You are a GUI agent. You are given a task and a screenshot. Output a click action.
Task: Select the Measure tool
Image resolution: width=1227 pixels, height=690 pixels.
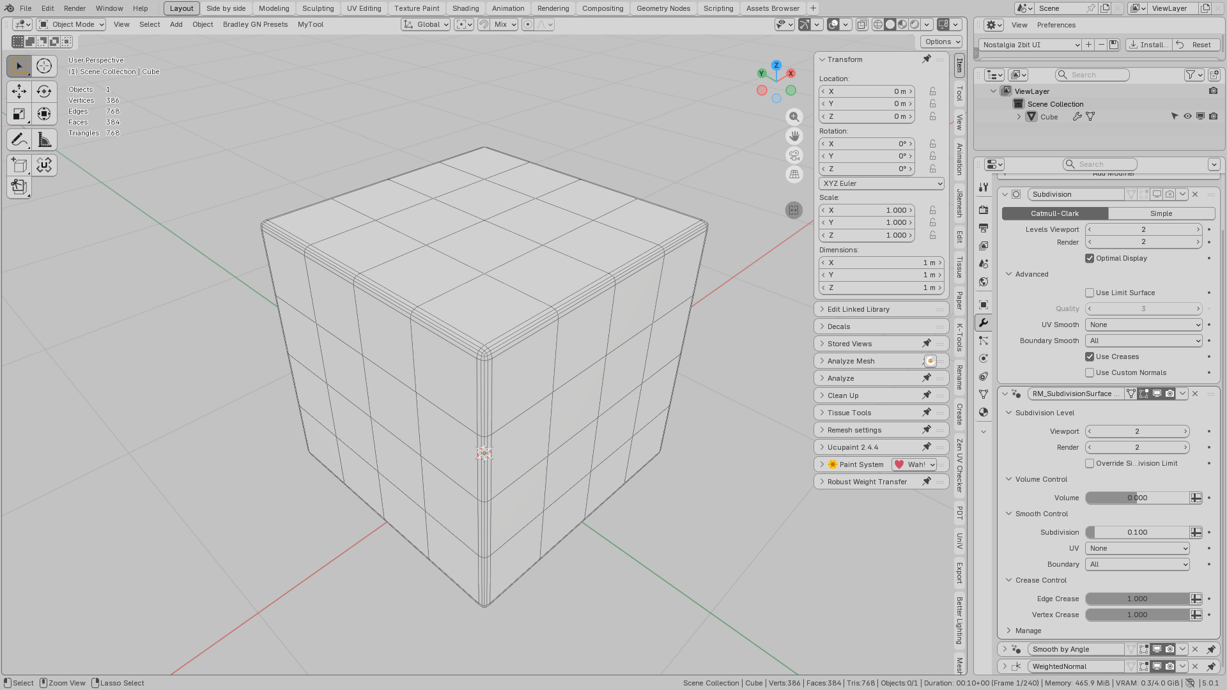tap(44, 139)
